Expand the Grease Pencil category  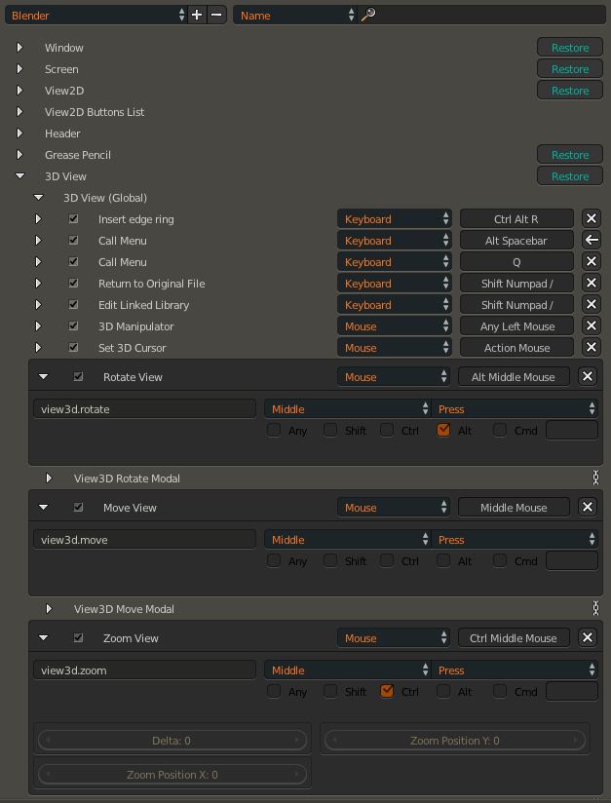coord(19,155)
